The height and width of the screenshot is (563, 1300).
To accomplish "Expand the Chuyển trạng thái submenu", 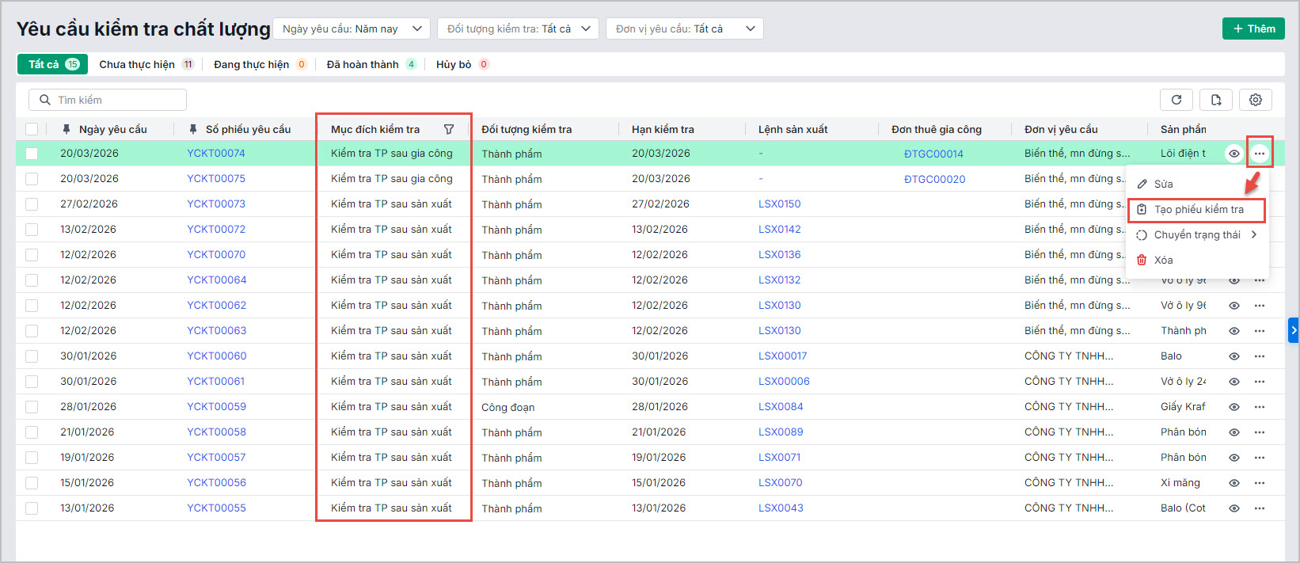I will point(1197,235).
